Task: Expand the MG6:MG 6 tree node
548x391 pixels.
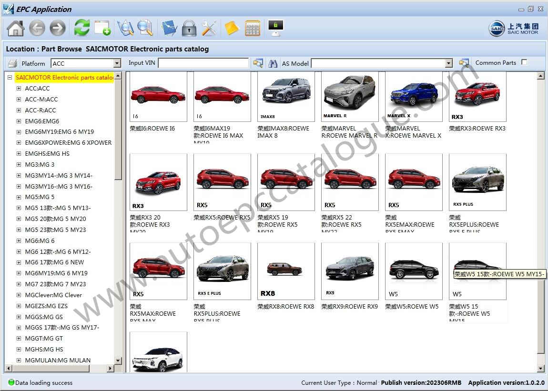Action: pos(19,241)
